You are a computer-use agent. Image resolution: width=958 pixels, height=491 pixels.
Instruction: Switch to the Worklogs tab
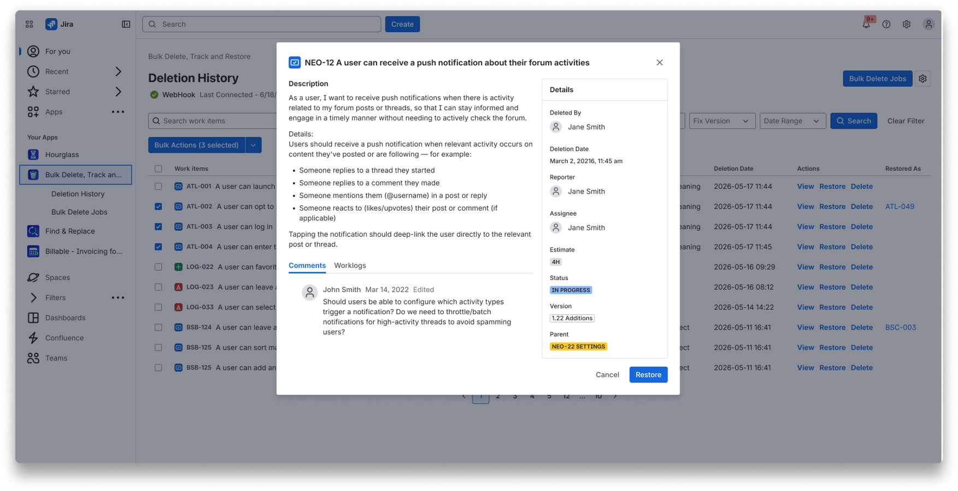[x=350, y=266]
